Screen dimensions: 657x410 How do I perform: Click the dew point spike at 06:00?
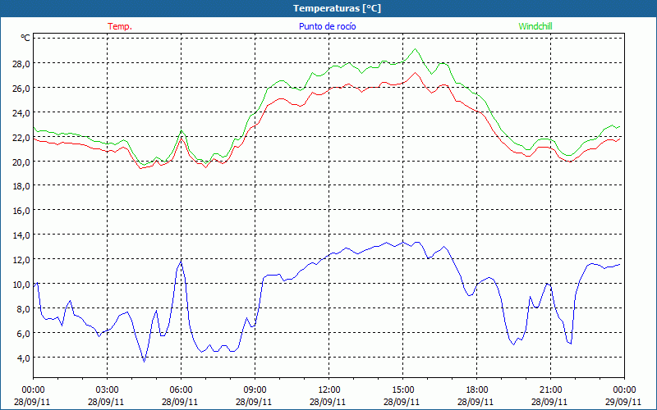181,262
